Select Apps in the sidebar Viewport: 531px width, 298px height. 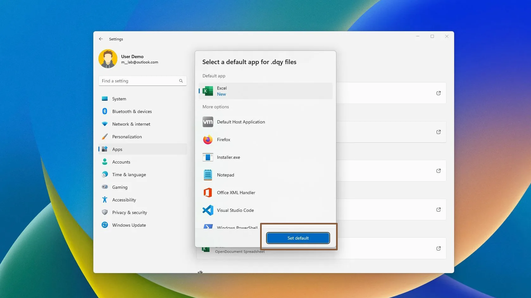point(143,149)
